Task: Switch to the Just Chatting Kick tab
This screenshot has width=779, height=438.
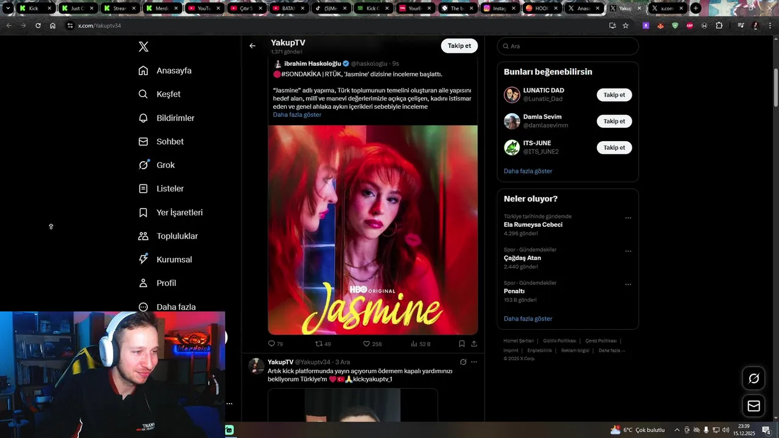Action: [x=77, y=9]
